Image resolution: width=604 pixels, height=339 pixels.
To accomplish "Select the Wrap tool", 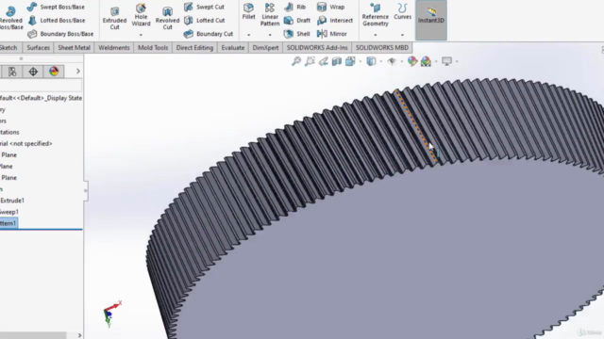I will 330,7.
